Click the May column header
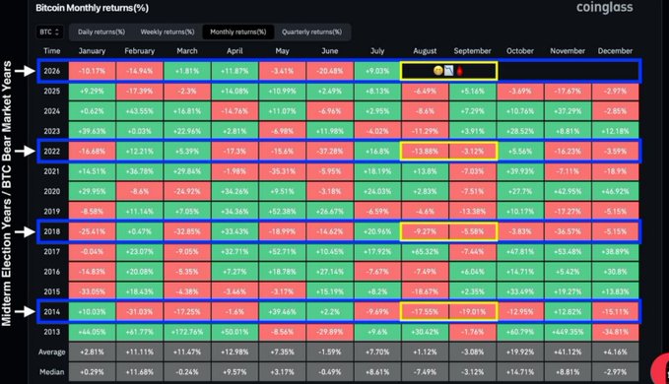The width and height of the screenshot is (669, 384). point(282,51)
